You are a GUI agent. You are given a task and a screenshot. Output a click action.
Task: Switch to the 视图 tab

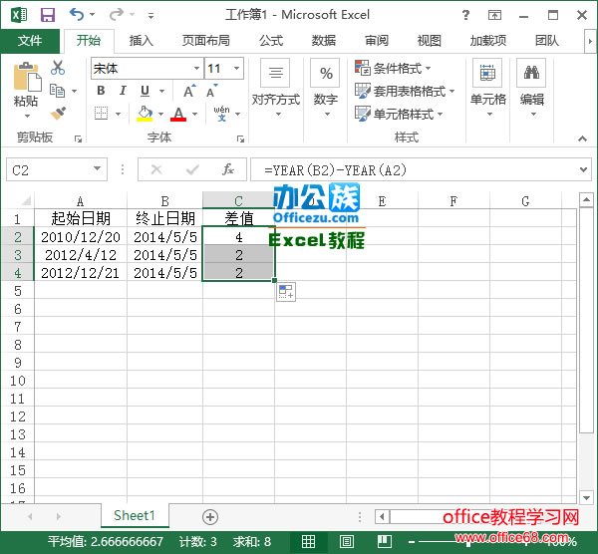(430, 41)
